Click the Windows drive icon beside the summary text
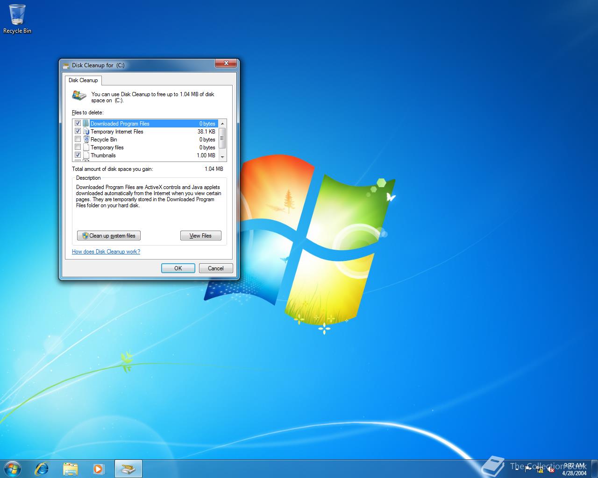This screenshot has width=598, height=478. tap(79, 96)
